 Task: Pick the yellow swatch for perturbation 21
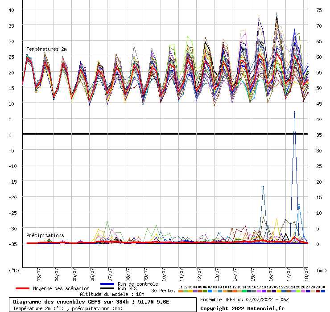(278, 291)
